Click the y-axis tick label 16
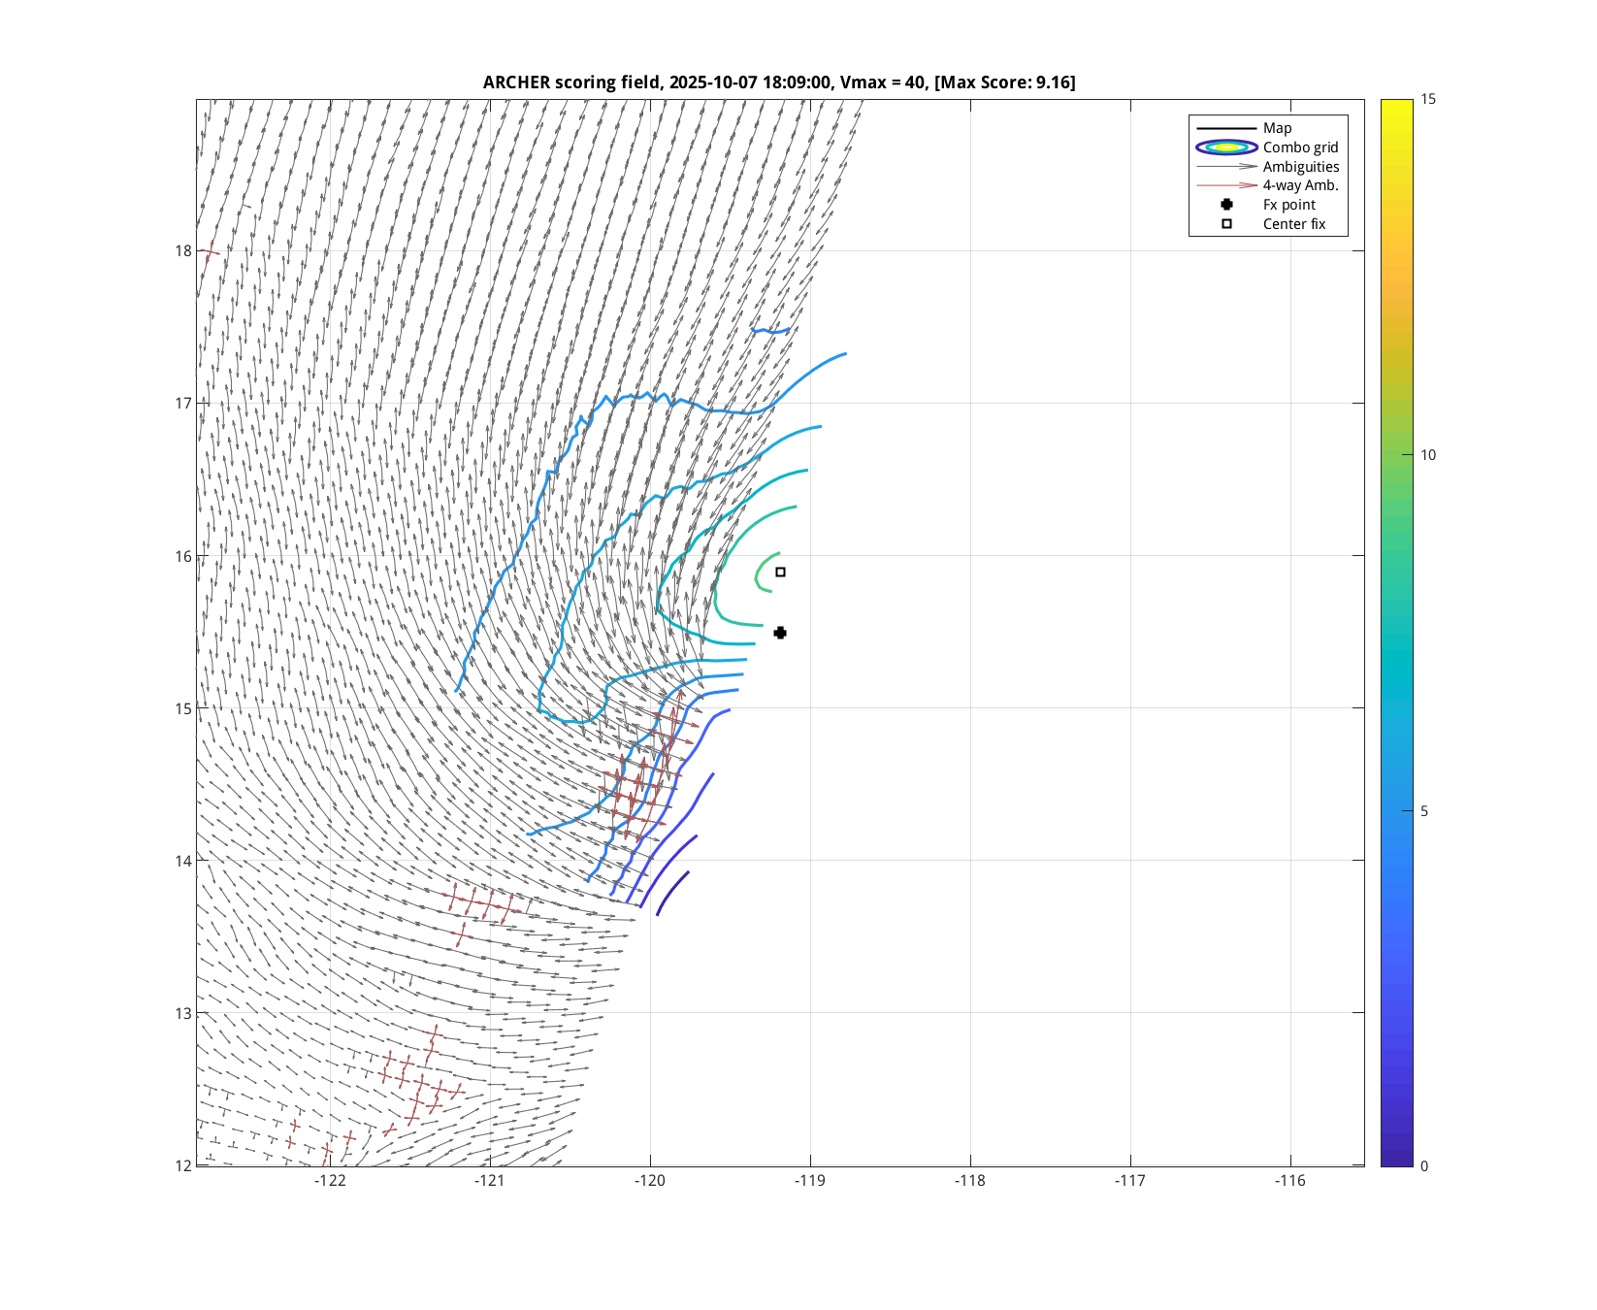Image resolution: width=1597 pixels, height=1310 pixels. (x=182, y=556)
